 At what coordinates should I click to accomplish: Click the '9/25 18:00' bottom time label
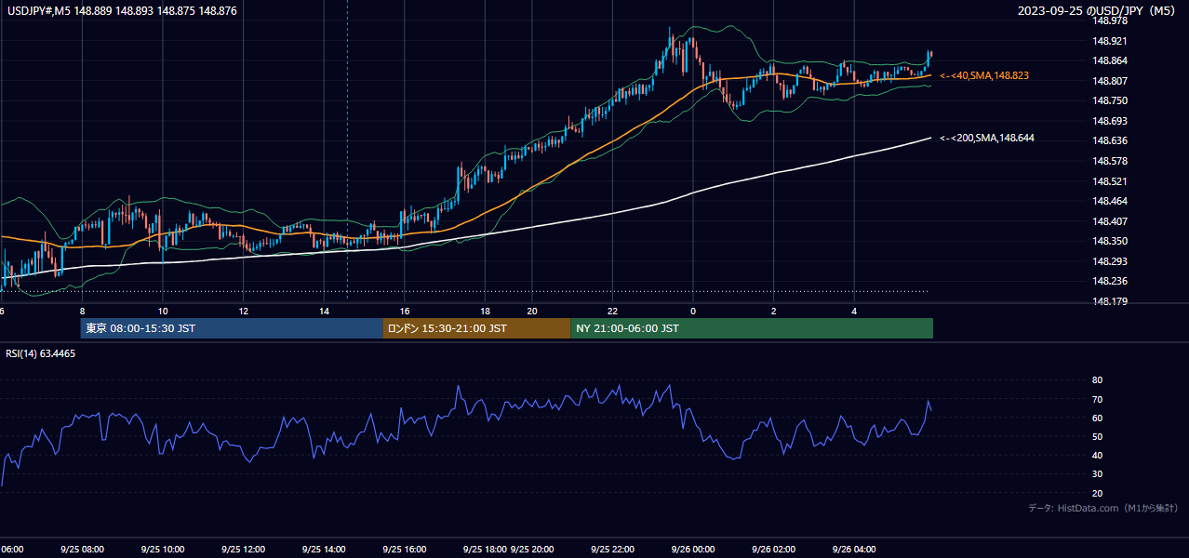point(485,549)
